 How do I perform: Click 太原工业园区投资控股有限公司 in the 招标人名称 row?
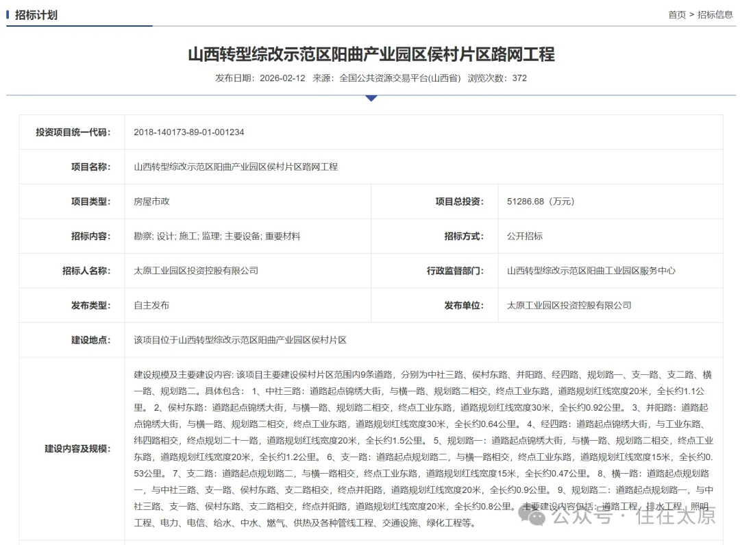click(196, 271)
